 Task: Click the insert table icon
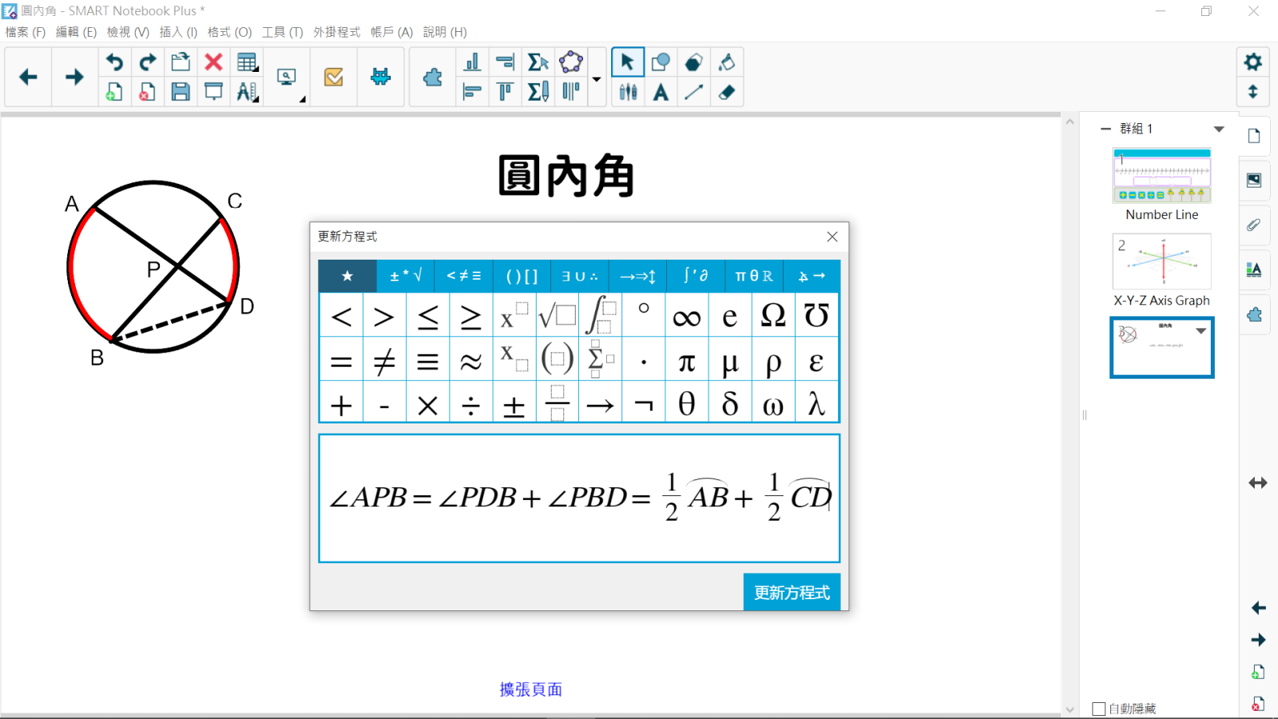[x=247, y=62]
